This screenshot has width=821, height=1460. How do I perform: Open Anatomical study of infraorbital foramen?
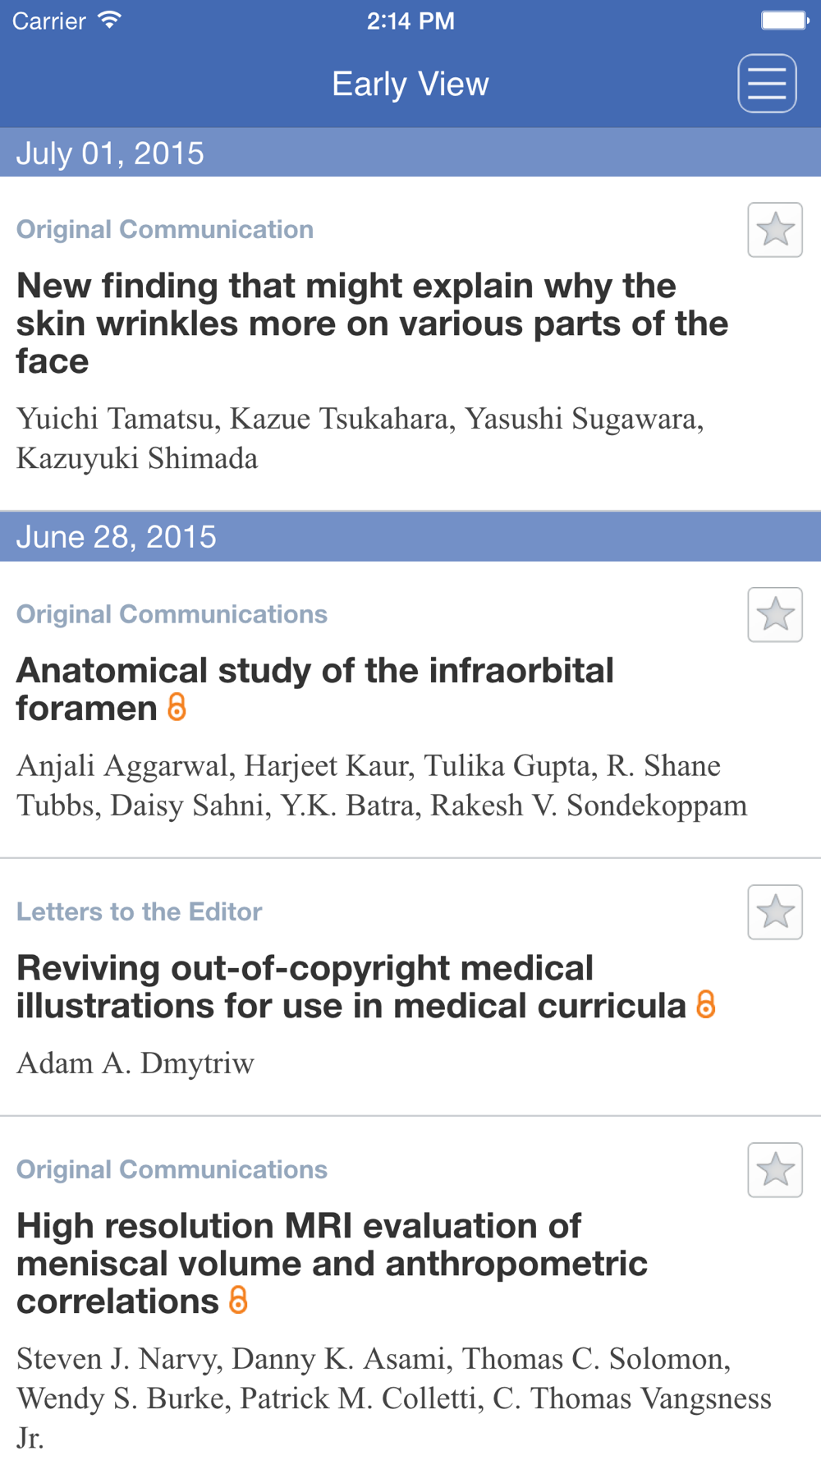pyautogui.click(x=315, y=689)
